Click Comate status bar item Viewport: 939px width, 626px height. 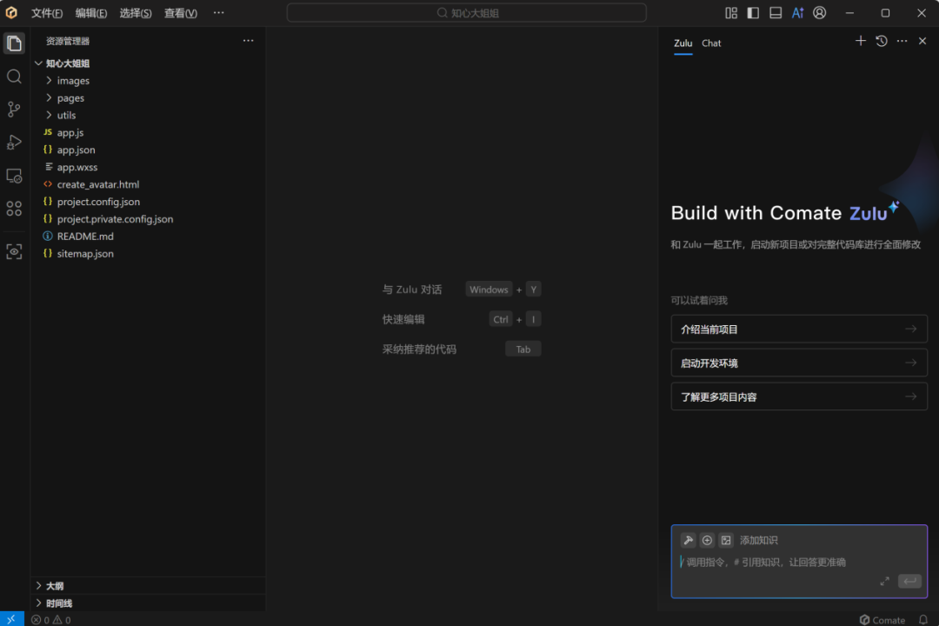[x=882, y=619]
